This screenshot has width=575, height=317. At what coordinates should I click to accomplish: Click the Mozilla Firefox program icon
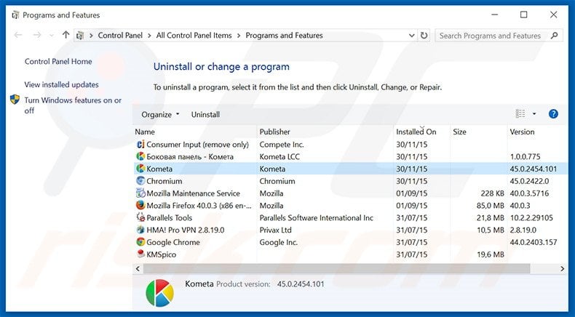click(140, 206)
